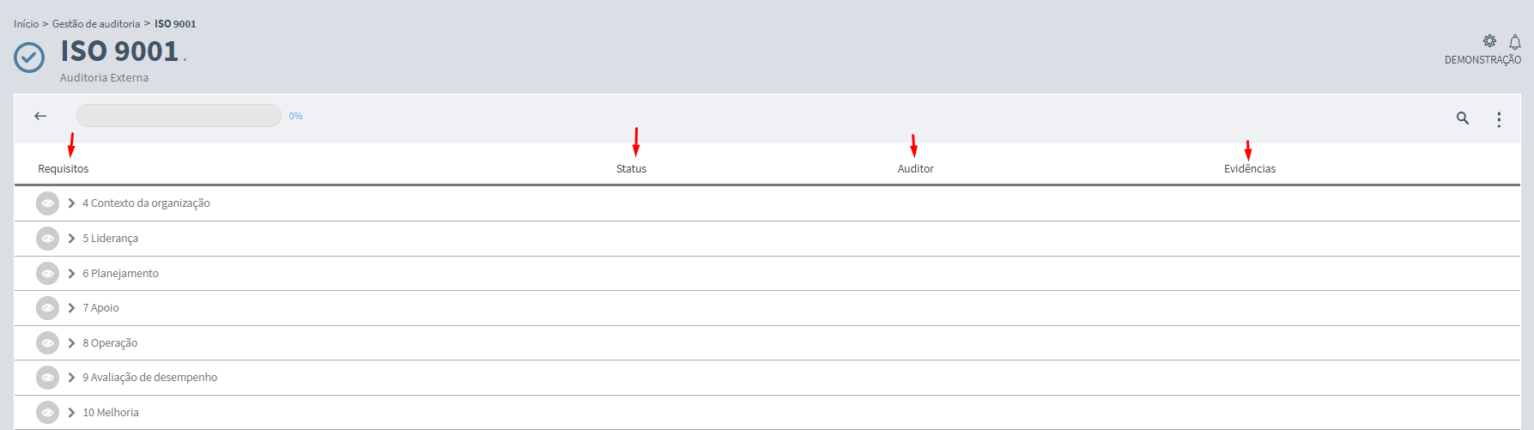Image resolution: width=1534 pixels, height=430 pixels.
Task: Expand the 7 Apoio chevron
Action: coord(71,308)
